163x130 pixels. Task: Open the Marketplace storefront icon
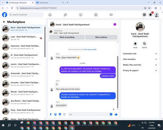[x=96, y=15]
